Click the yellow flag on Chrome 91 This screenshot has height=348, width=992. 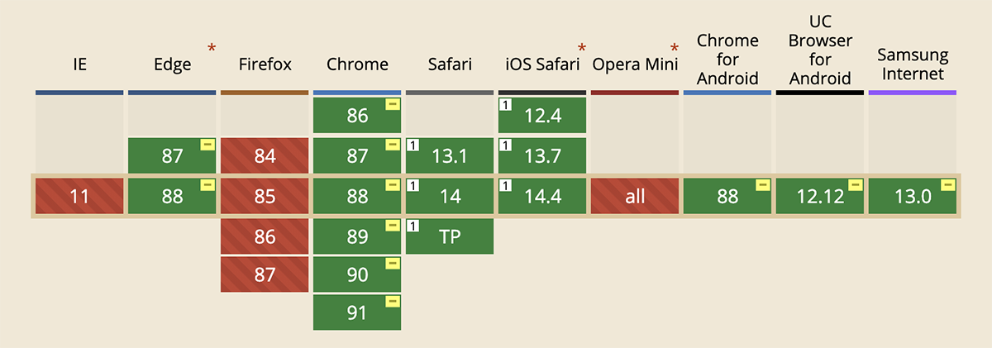[x=393, y=303]
